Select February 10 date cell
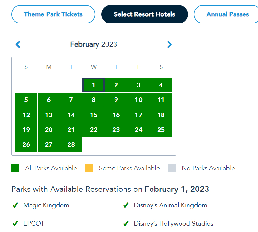The width and height of the screenshot is (258, 232). pos(139,100)
